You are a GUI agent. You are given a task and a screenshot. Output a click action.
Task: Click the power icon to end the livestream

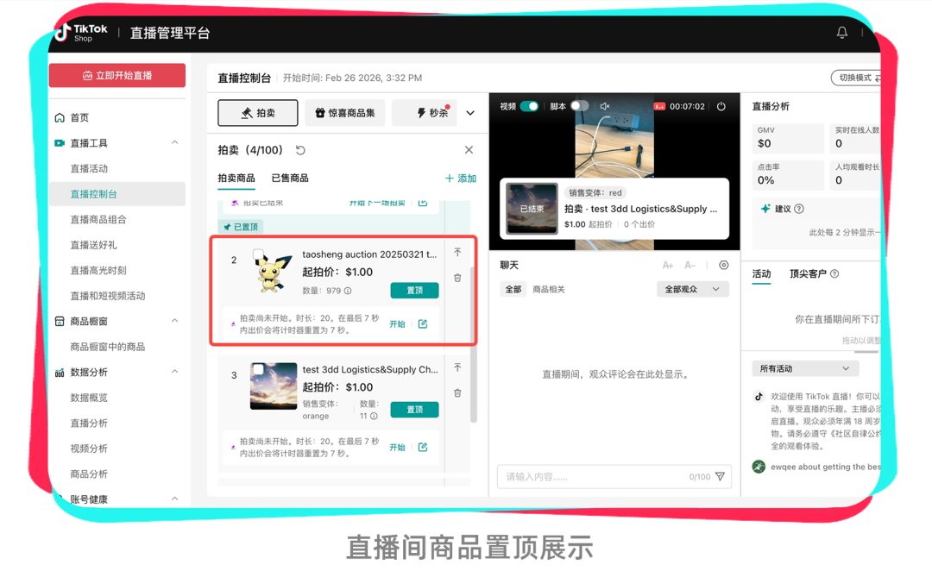[721, 106]
